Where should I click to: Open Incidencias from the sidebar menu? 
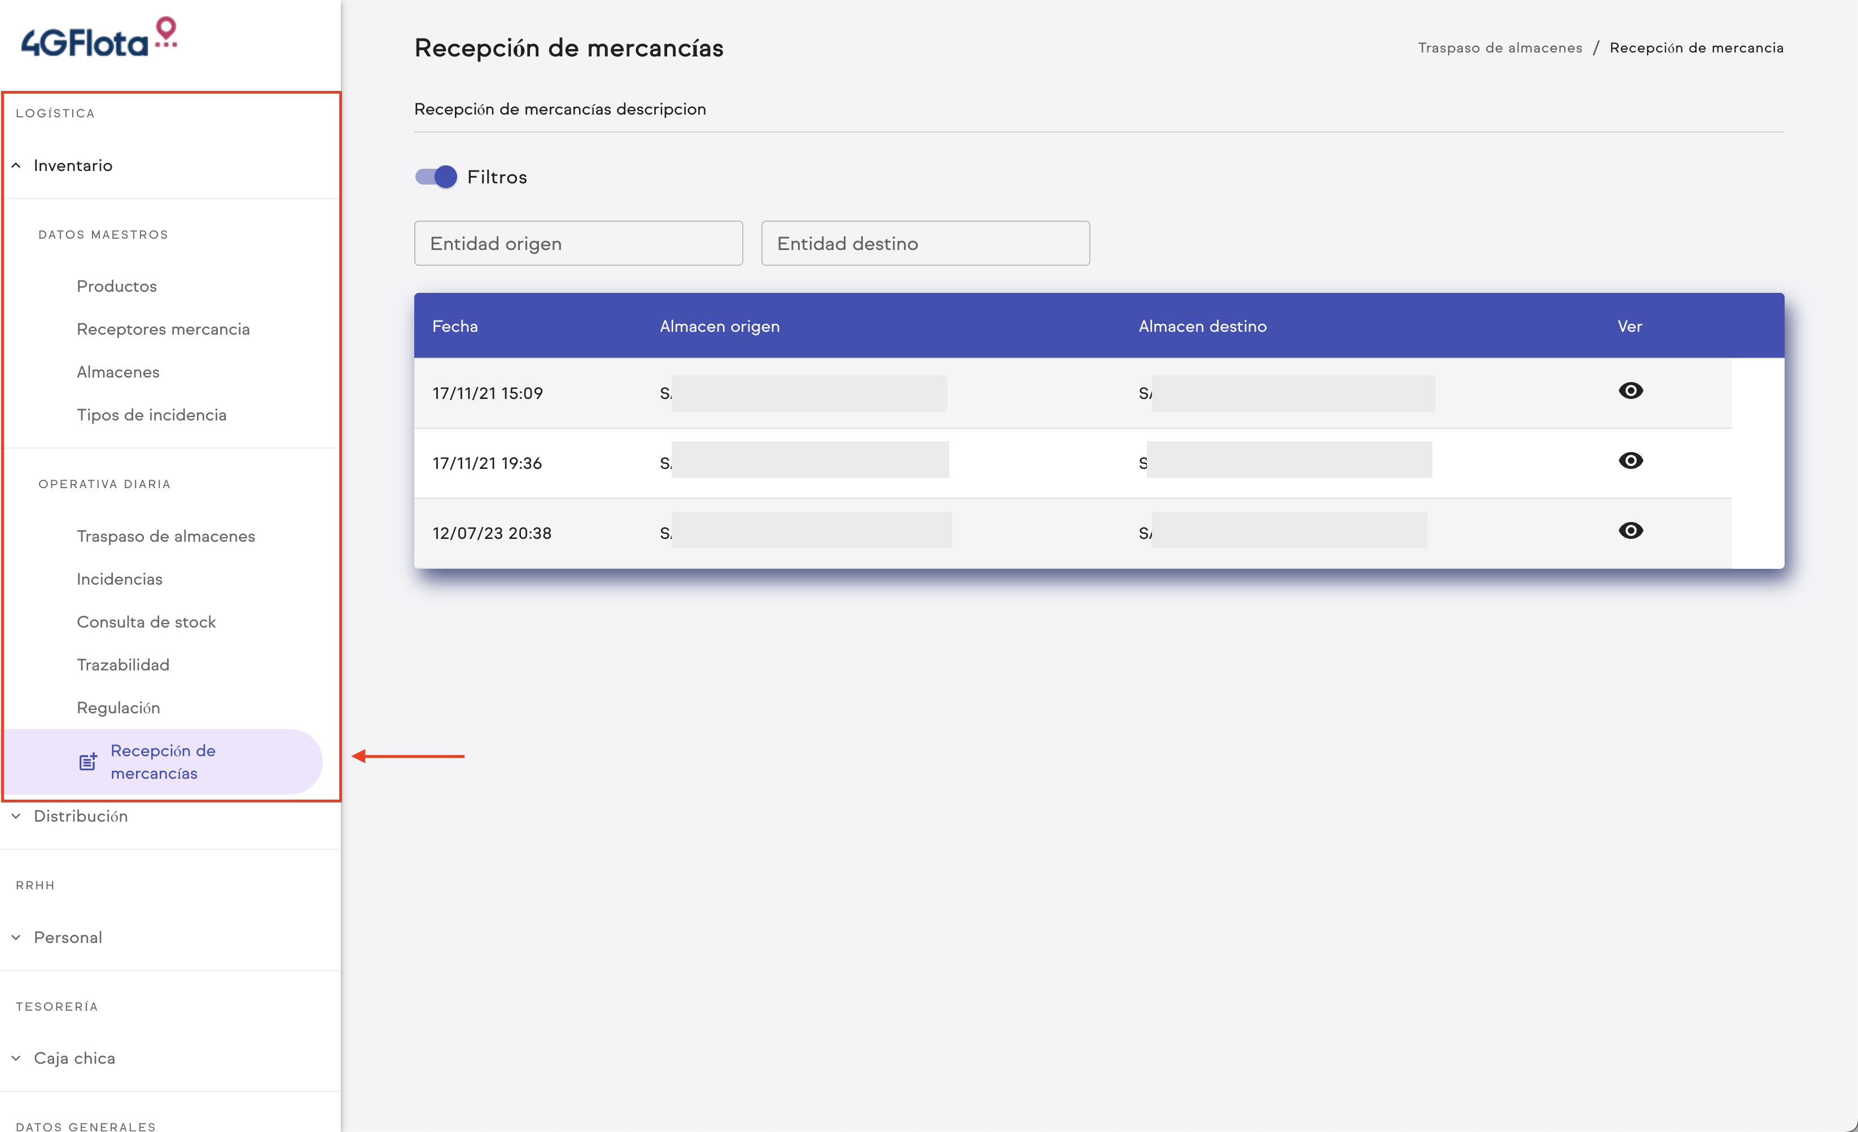pyautogui.click(x=119, y=578)
